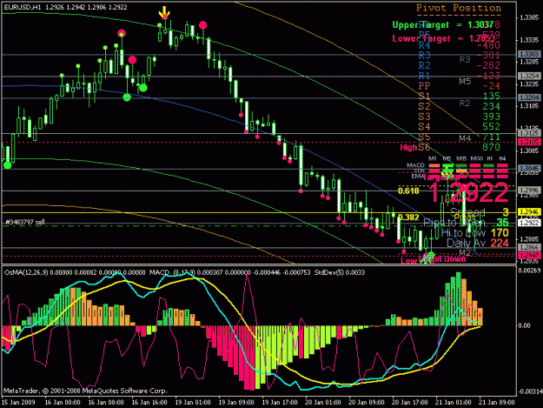The width and height of the screenshot is (543, 408).
Task: Click the grey R3 pivot level label
Action: [x=465, y=60]
